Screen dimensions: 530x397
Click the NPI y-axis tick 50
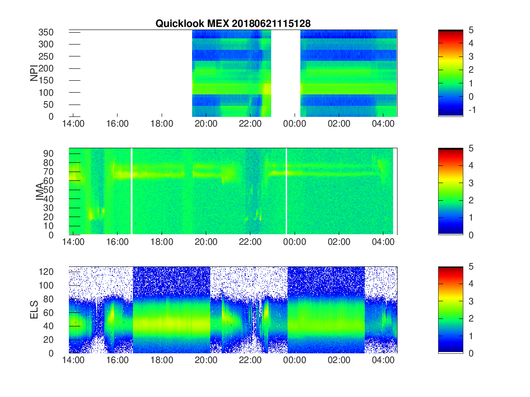point(49,105)
